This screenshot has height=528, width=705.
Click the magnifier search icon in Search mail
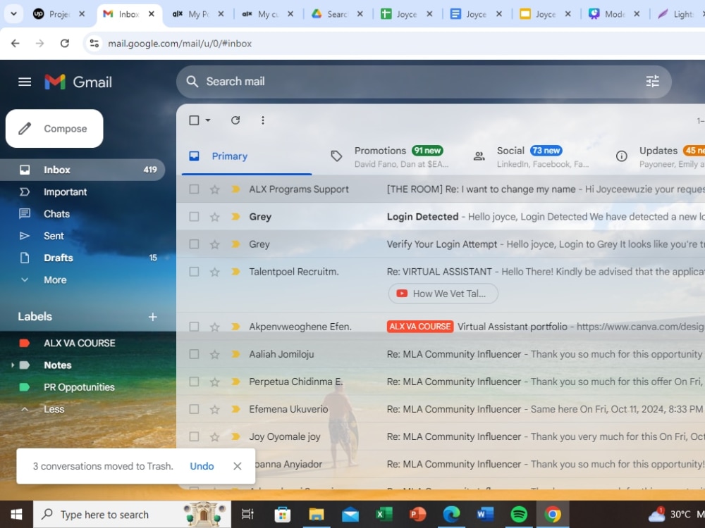[192, 81]
